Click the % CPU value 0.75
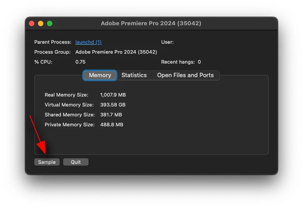303x208 pixels. (x=80, y=62)
